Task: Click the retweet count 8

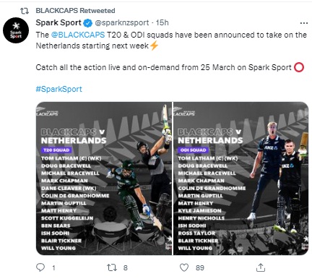Action: (x=126, y=267)
